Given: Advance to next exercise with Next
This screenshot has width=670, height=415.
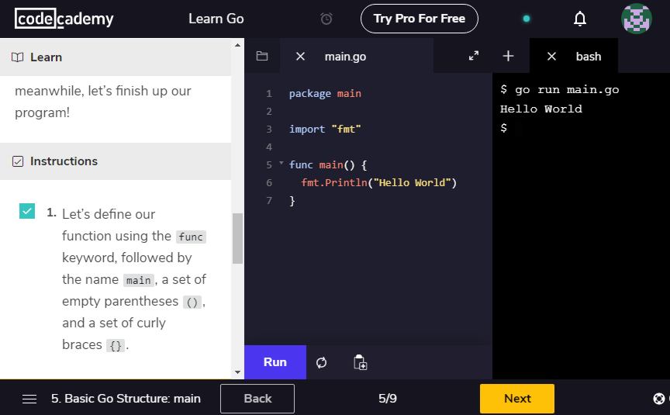Looking at the screenshot, I should coord(517,399).
